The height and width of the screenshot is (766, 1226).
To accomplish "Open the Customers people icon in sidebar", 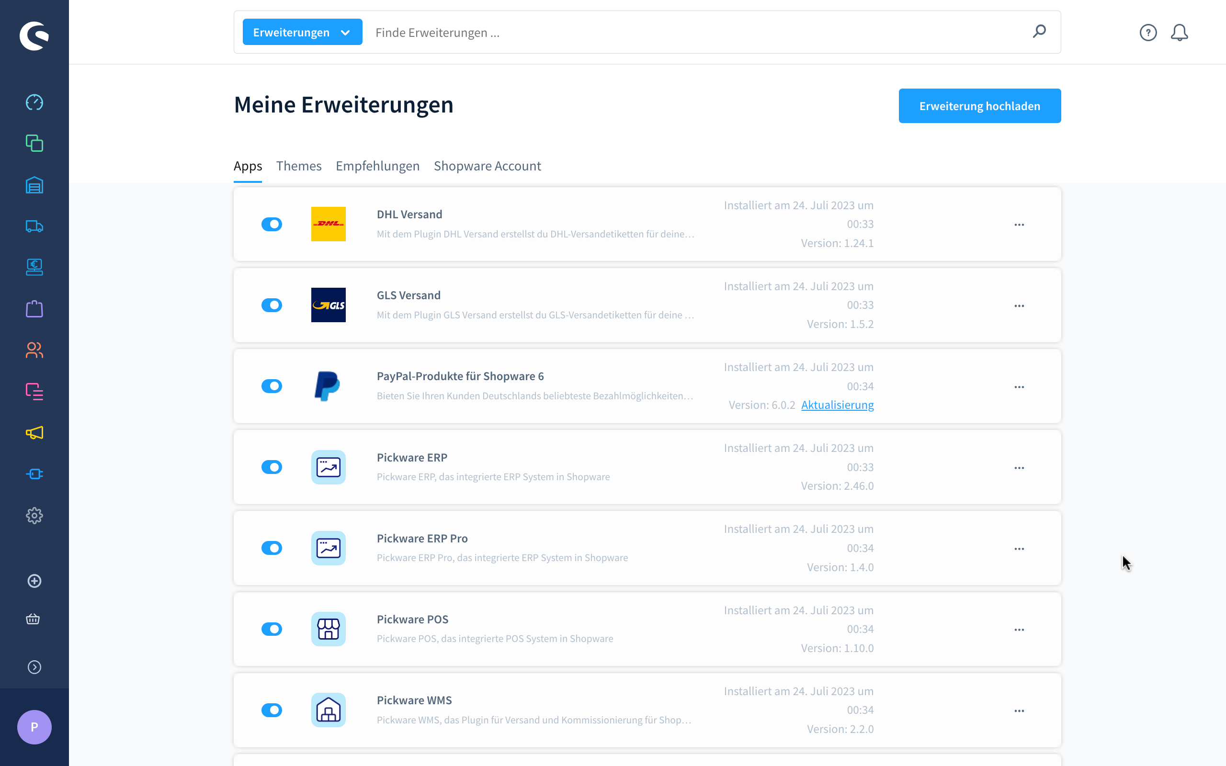I will coord(34,350).
